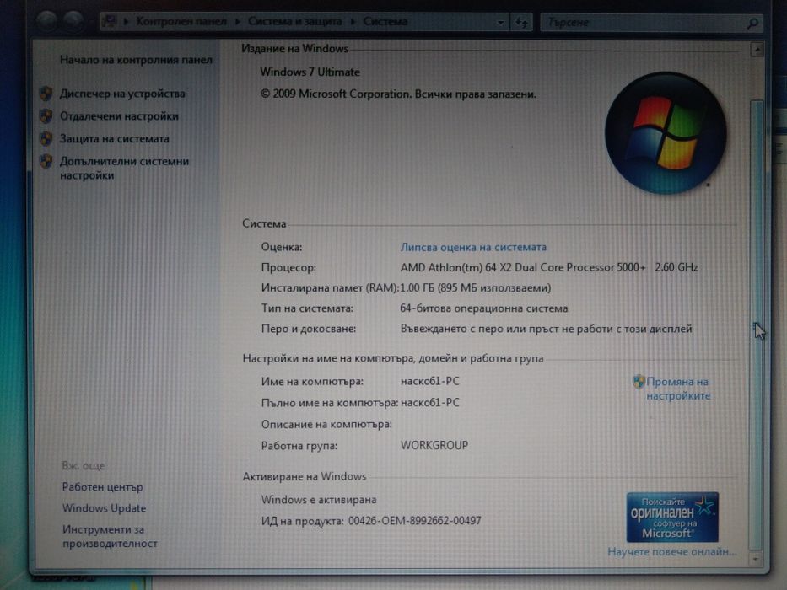Expand arrow after Система и защита breadcrumb

[353, 22]
